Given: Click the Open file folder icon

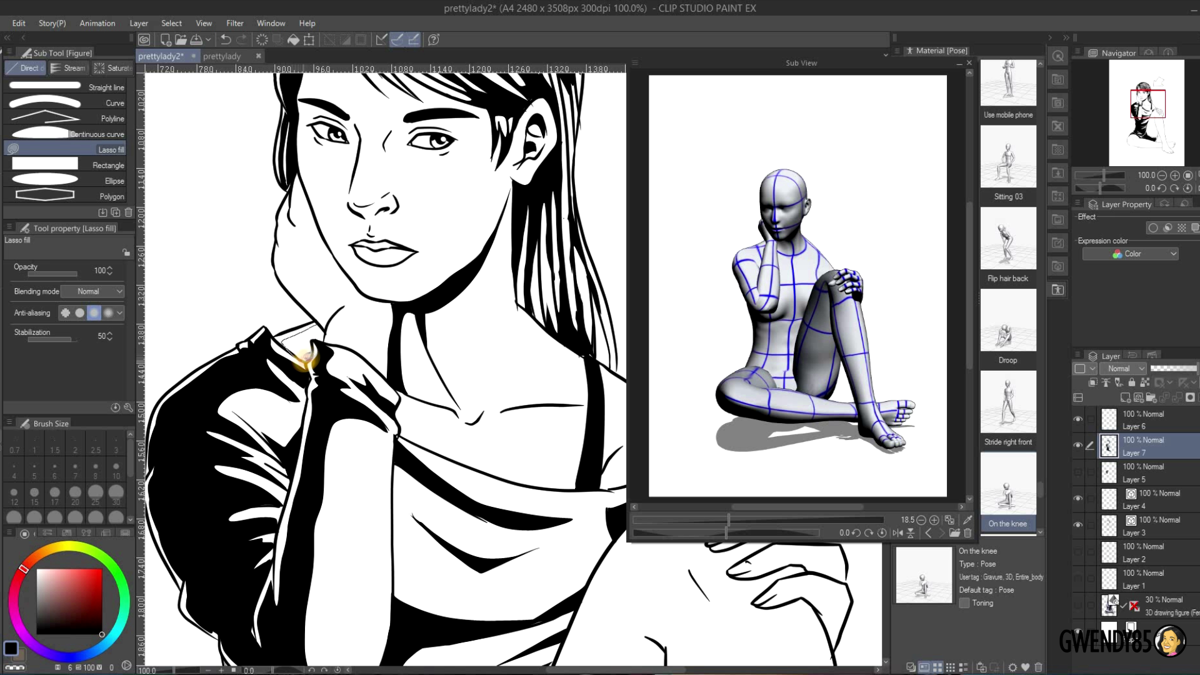Looking at the screenshot, I should (181, 40).
